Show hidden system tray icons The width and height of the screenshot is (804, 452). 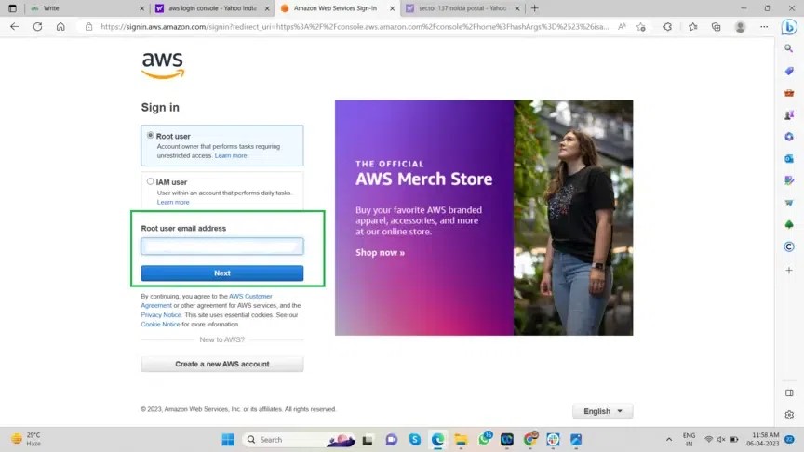(668, 439)
